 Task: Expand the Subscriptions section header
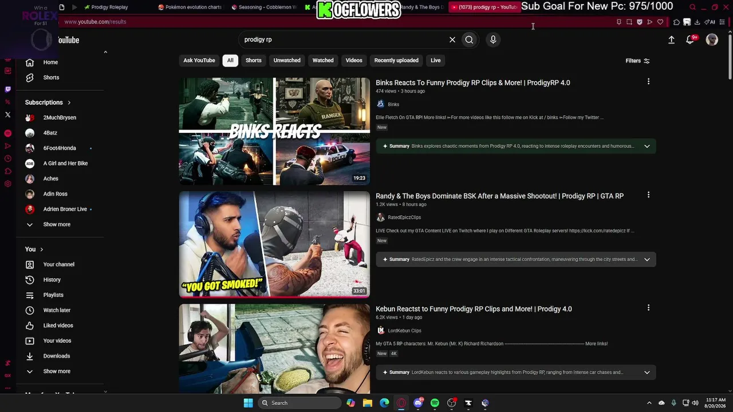click(48, 102)
